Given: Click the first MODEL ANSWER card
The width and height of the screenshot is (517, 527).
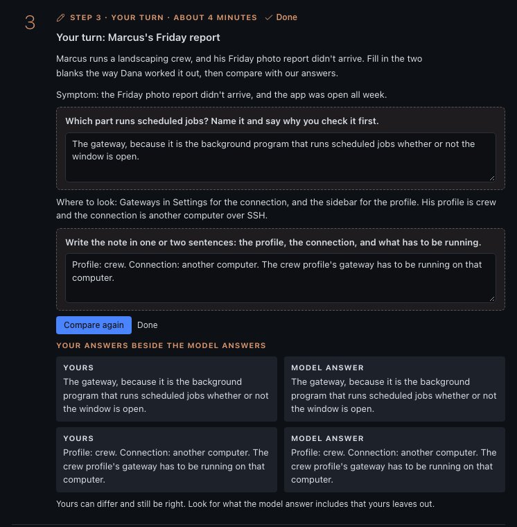Looking at the screenshot, I should pyautogui.click(x=394, y=389).
